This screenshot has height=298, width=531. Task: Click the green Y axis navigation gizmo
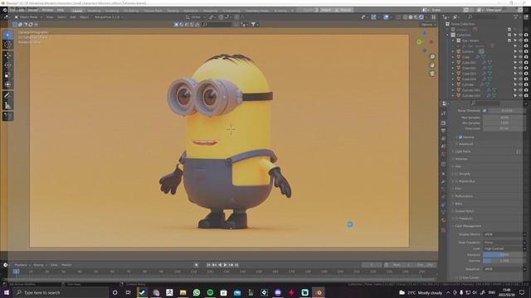(x=419, y=42)
